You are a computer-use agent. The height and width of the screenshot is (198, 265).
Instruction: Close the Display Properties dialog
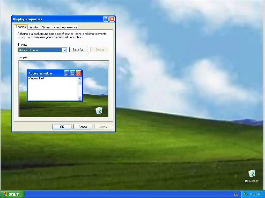112,19
